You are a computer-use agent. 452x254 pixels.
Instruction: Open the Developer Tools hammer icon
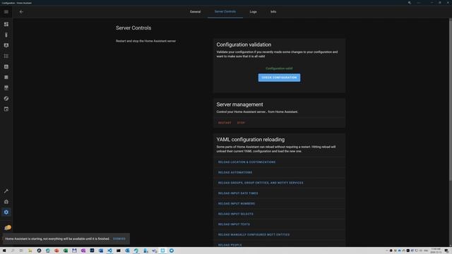(x=6, y=191)
